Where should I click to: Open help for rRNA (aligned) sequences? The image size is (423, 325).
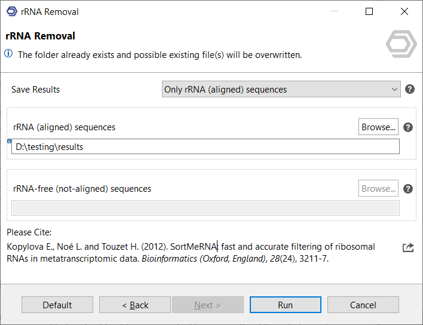pos(408,127)
